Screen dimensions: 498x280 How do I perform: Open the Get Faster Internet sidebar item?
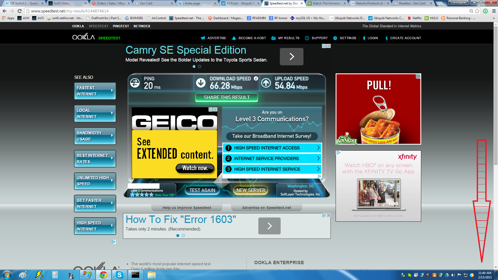(x=95, y=204)
